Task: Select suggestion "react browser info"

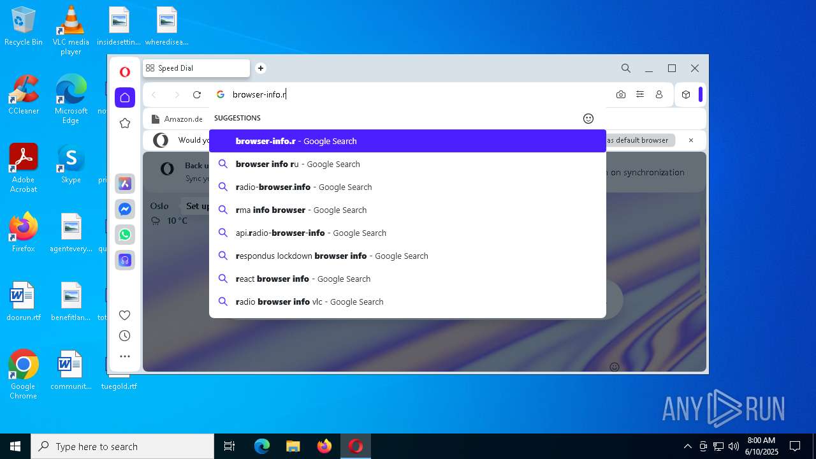Action: point(407,279)
